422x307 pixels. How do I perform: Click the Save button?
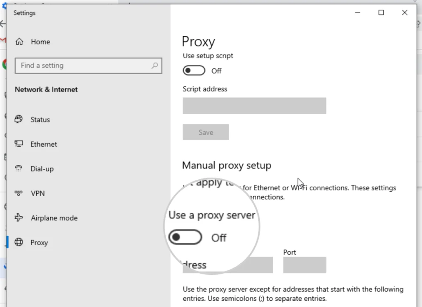coord(206,132)
